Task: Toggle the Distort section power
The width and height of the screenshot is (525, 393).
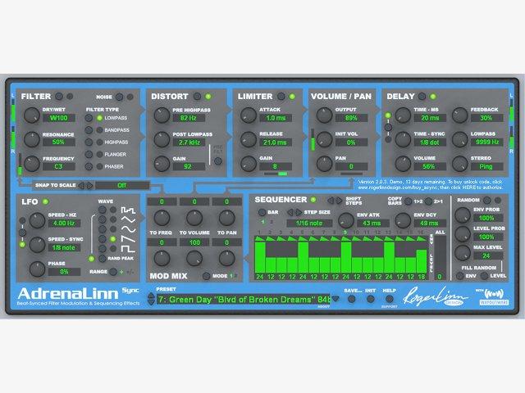Action: coord(198,97)
